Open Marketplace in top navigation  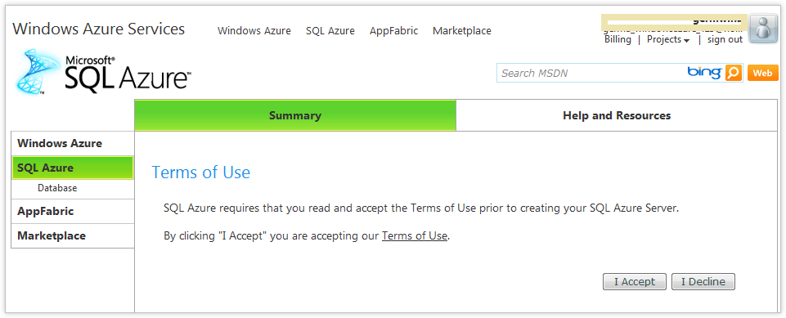tap(461, 30)
